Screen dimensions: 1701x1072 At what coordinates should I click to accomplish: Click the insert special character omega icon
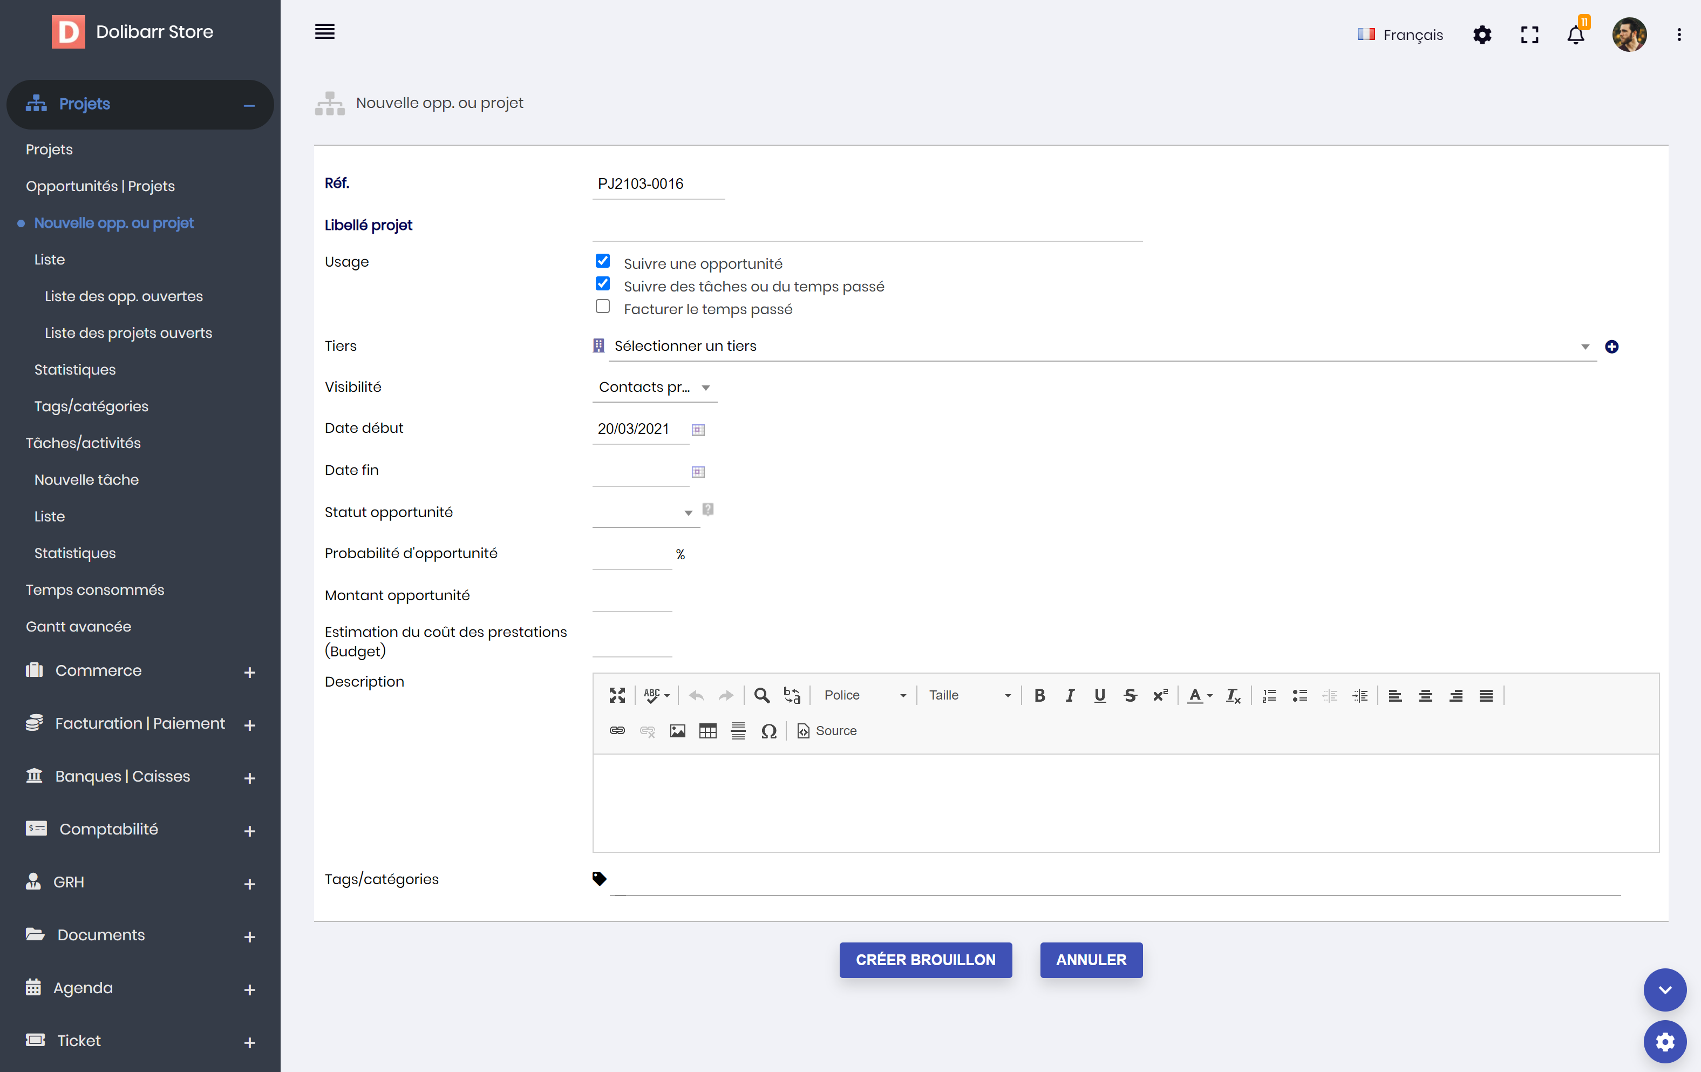coord(768,731)
